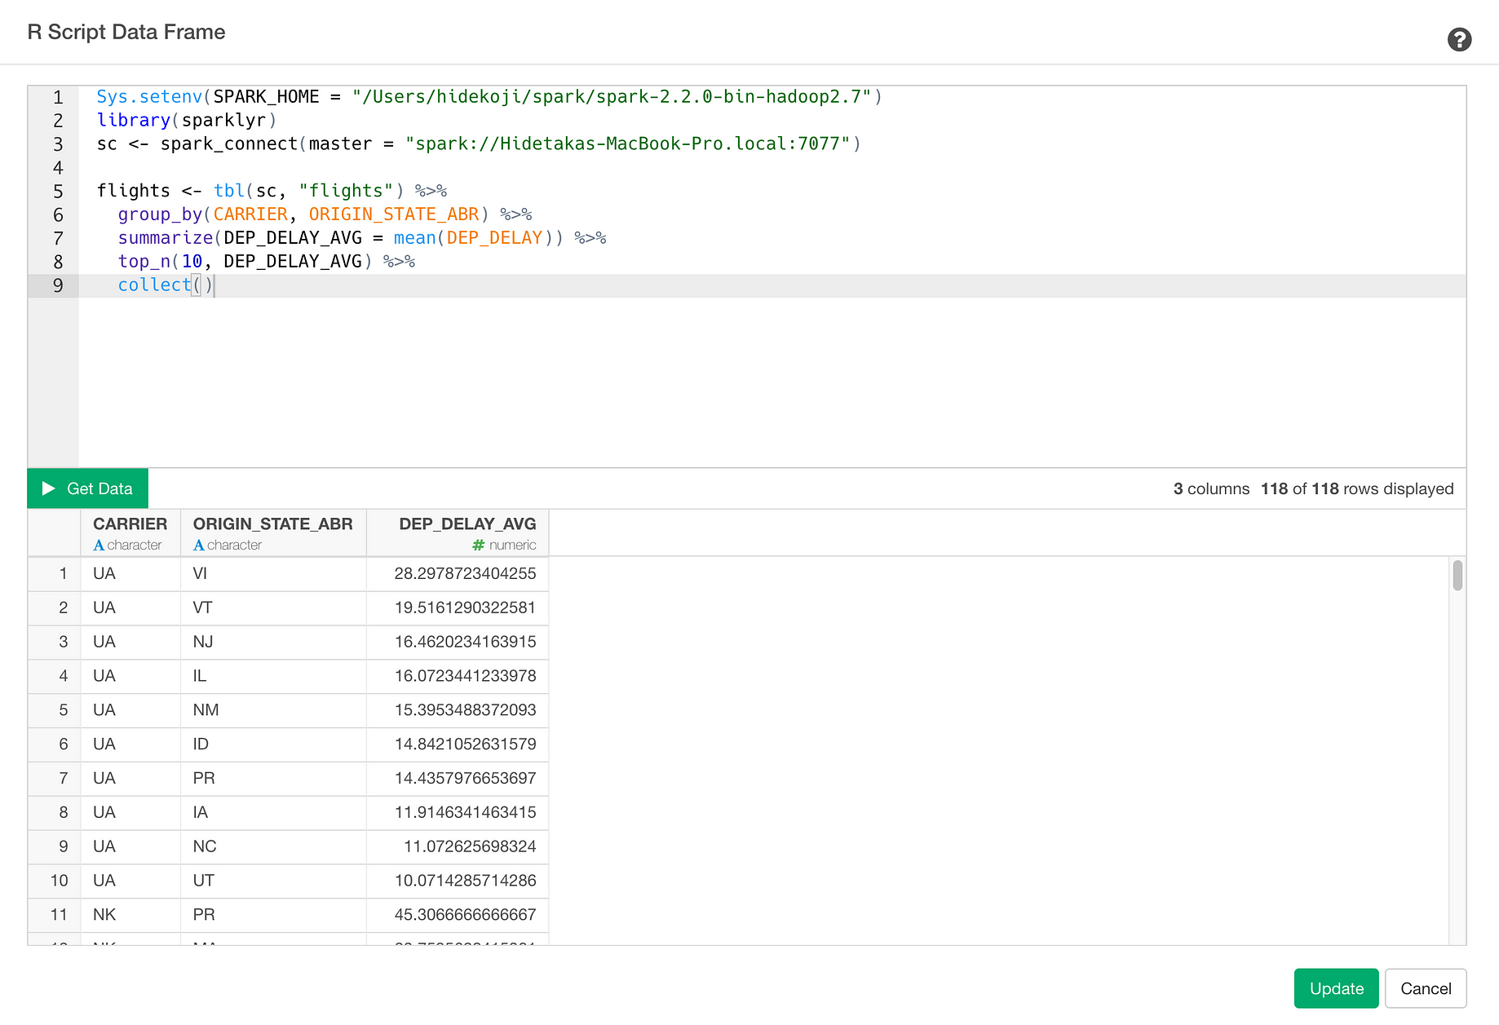Click the NC origin state cell

273,847
